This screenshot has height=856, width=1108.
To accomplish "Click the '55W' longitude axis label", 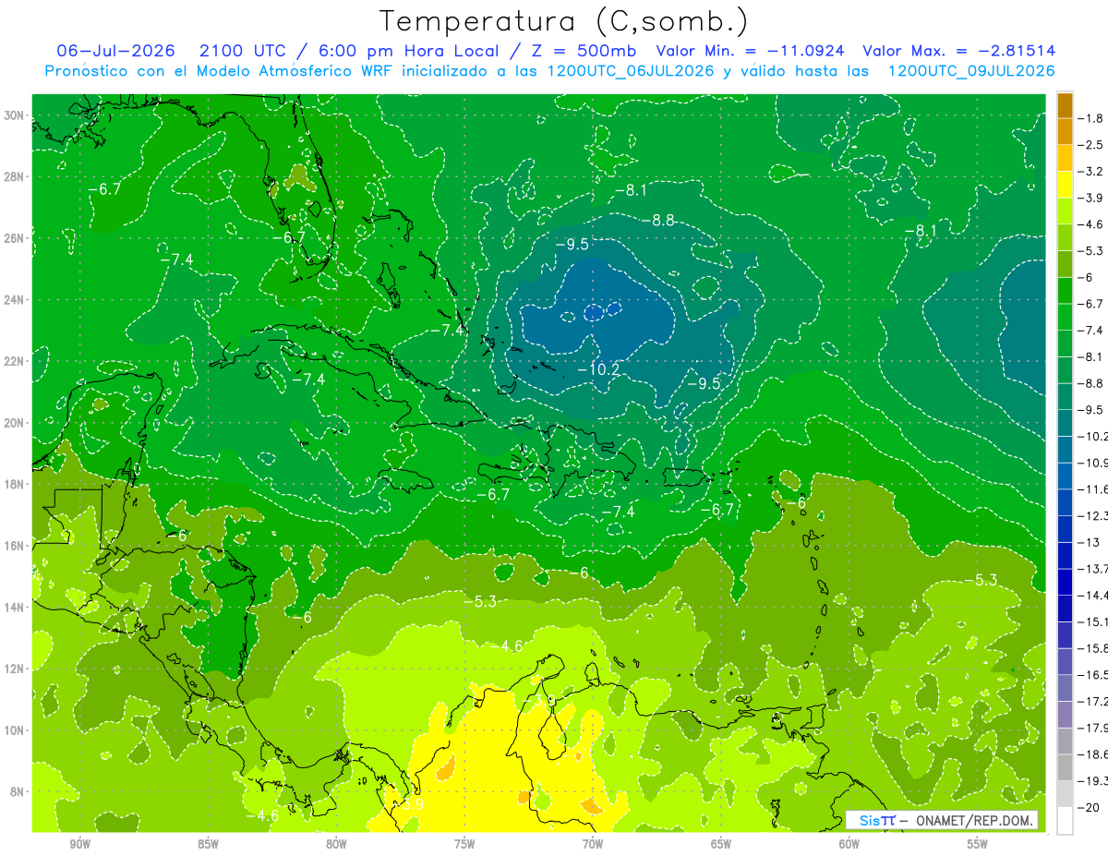I will pyautogui.click(x=978, y=844).
